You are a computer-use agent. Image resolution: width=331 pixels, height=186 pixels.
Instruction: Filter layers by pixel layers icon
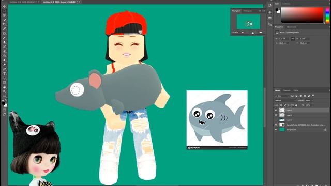tap(292, 96)
